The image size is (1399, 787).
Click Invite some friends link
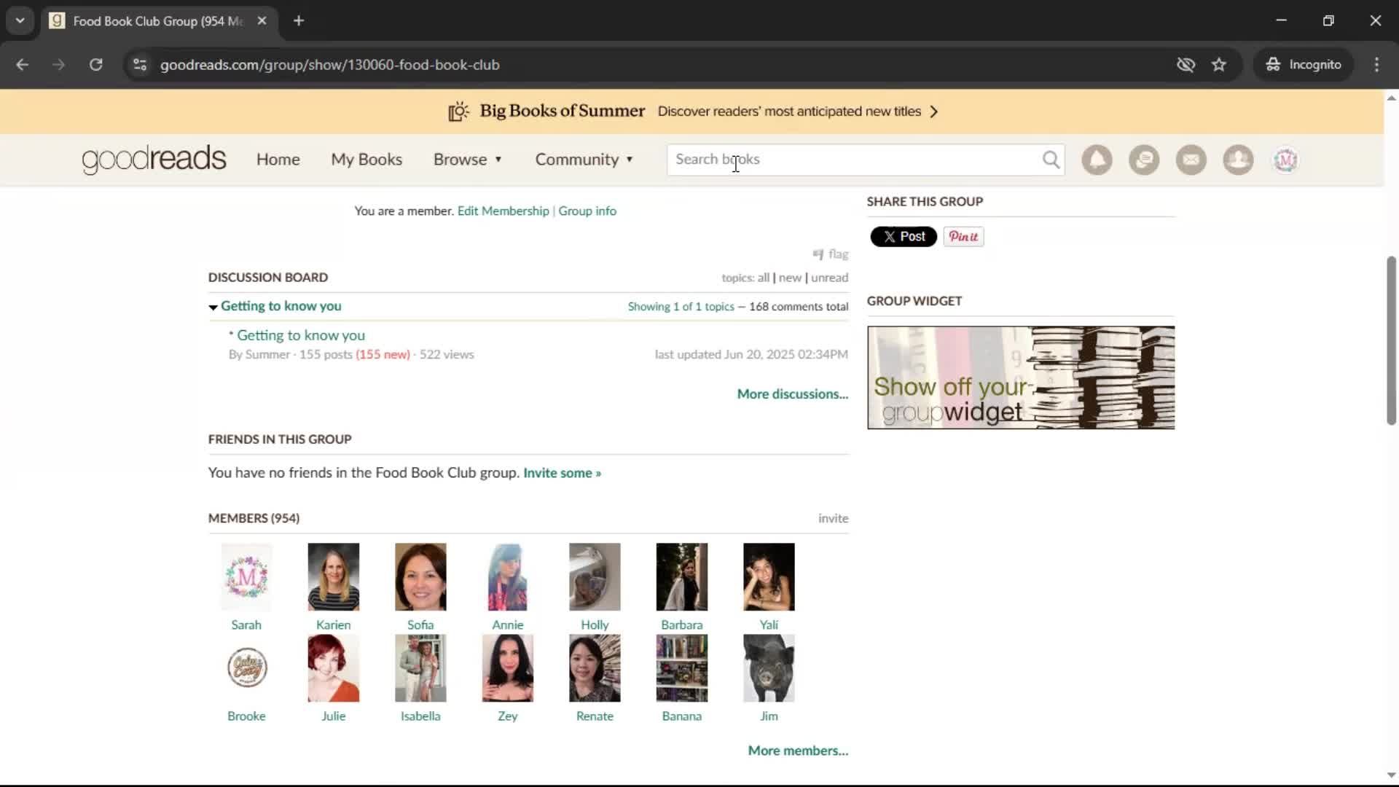click(562, 473)
